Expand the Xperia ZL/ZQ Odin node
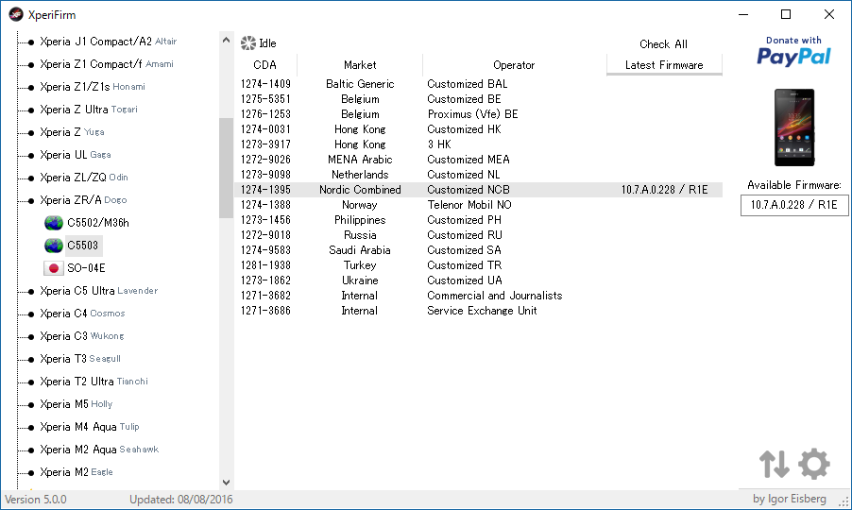The width and height of the screenshot is (852, 510). (x=31, y=178)
